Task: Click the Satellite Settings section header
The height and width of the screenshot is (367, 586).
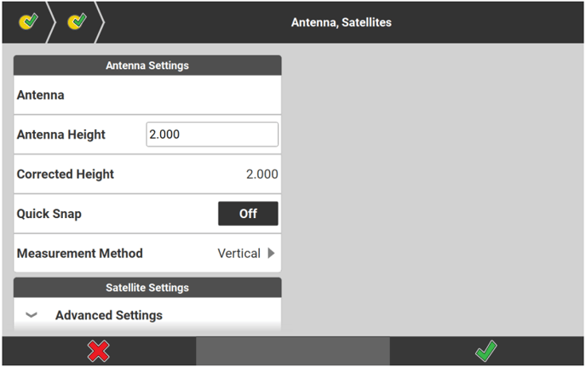Action: [x=147, y=288]
